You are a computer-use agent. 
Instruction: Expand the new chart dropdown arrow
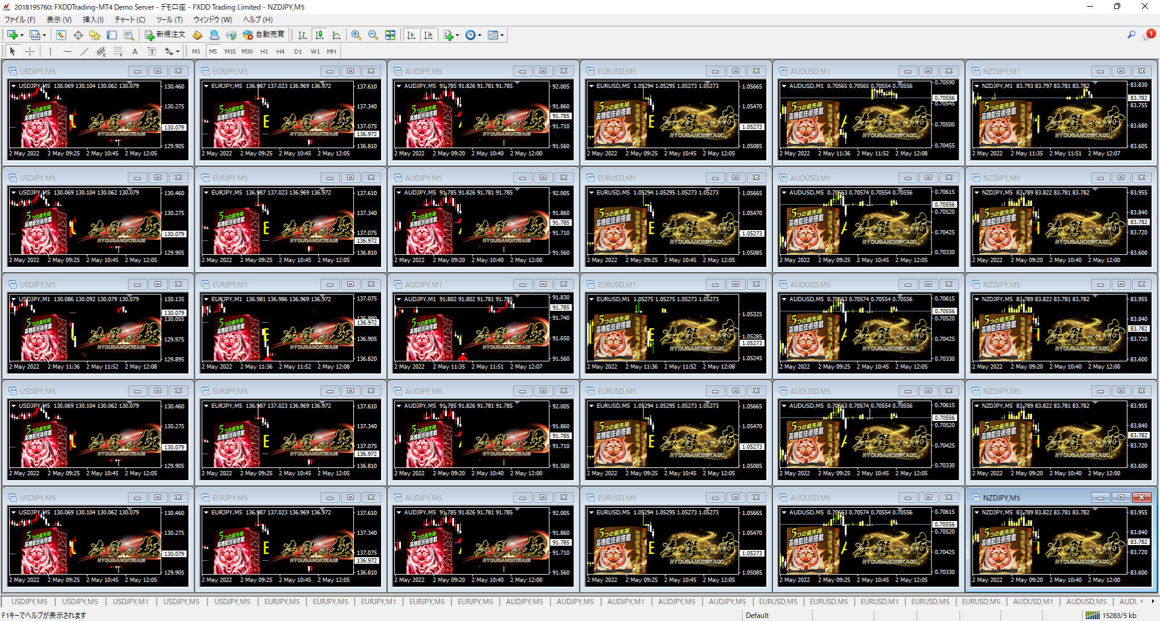(x=22, y=35)
